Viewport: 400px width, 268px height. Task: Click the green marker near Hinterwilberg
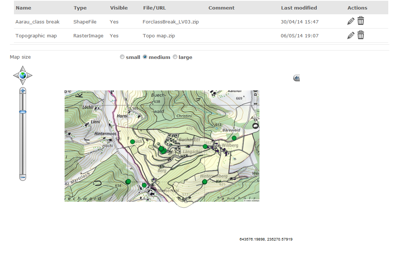tap(204, 182)
